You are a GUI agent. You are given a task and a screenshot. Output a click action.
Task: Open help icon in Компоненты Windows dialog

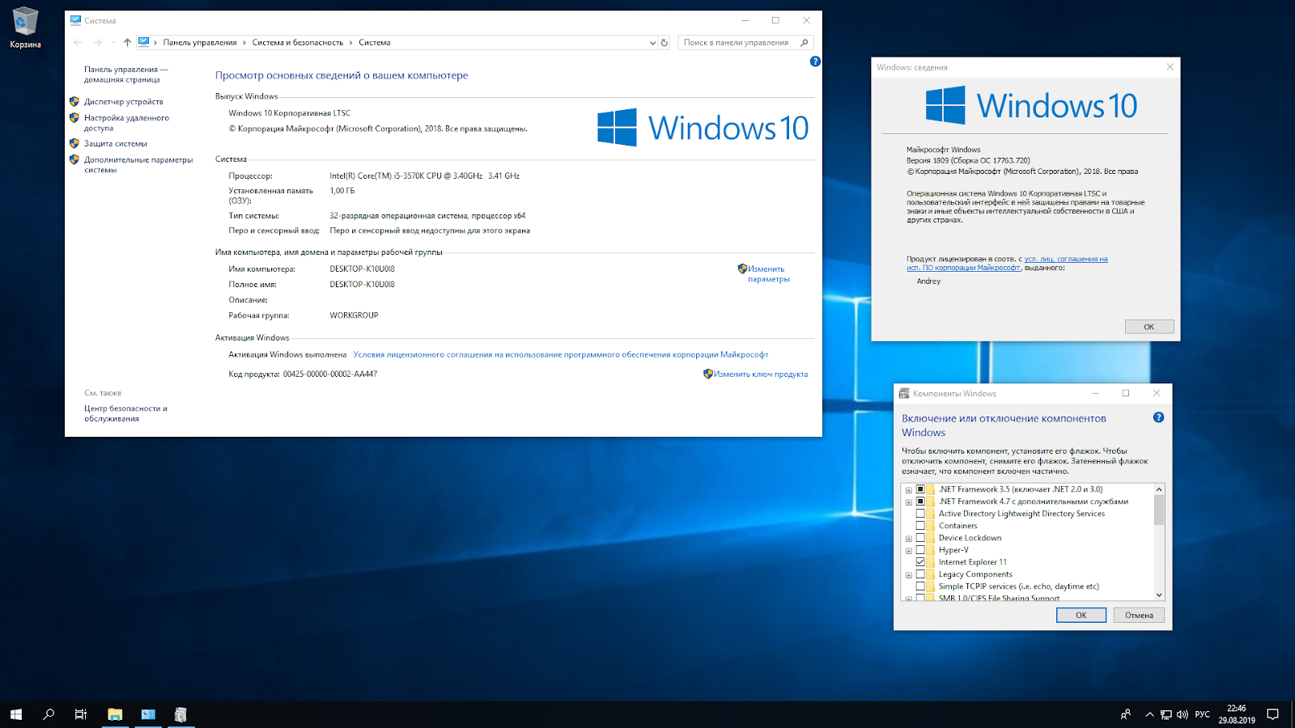tap(1158, 417)
